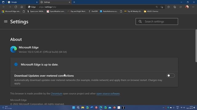Open Top 40 Weekly US bookmark
Viewport: 197px width, 110px height.
pyautogui.click(x=133, y=11)
